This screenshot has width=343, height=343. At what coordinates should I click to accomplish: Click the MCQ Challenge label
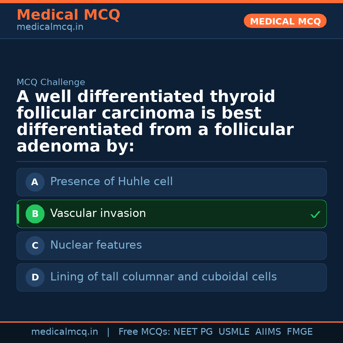click(51, 83)
